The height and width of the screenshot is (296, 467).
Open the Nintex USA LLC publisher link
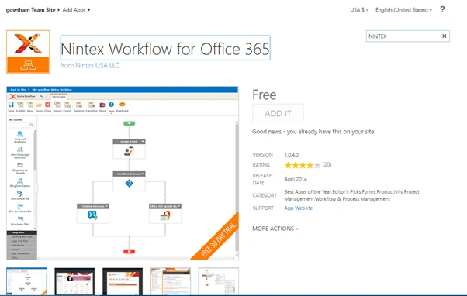(98, 65)
